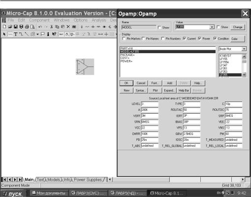This screenshot has width=251, height=197.
Task: Click the Expand button
Action: (x=169, y=91)
